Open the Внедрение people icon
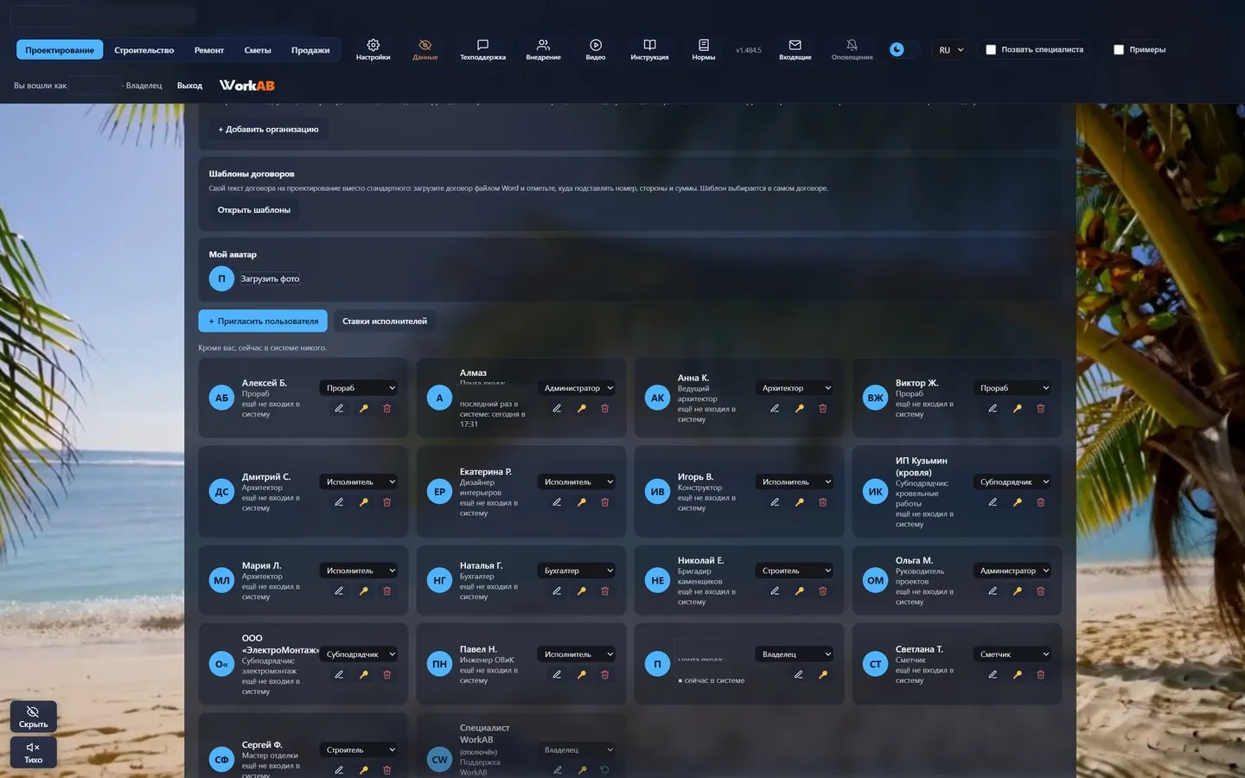1245x778 pixels. 543,49
